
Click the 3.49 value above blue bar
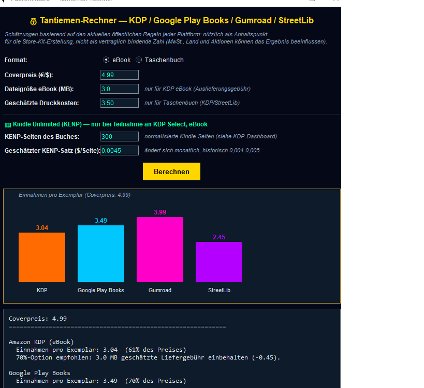[101, 221]
